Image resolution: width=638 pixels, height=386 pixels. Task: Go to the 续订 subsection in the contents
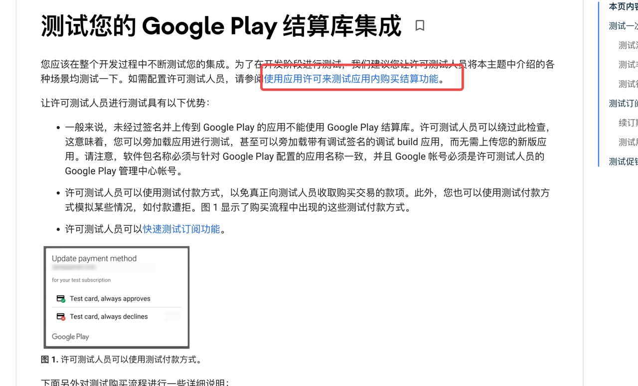click(x=629, y=123)
